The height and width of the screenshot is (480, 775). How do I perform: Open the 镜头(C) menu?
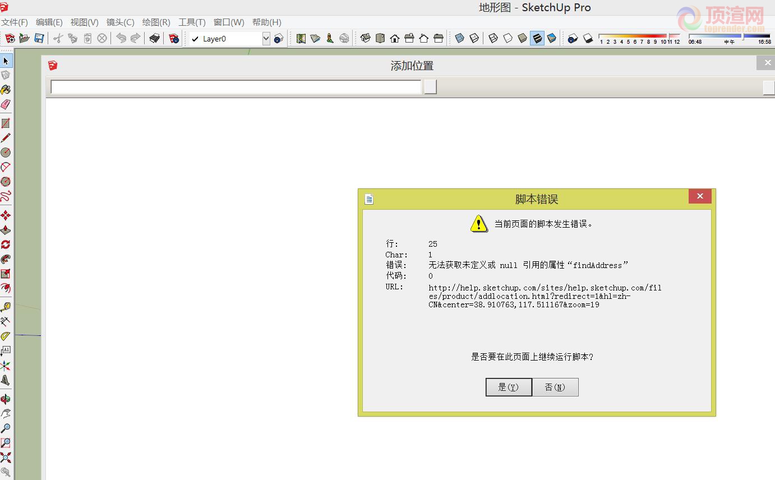[121, 22]
